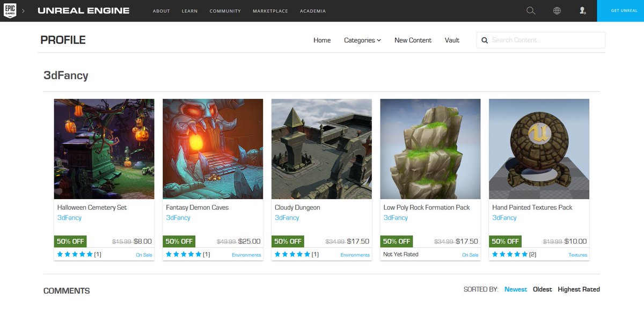Click Textures tag on Hand Painted Textures Pack
644x315 pixels.
click(578, 255)
